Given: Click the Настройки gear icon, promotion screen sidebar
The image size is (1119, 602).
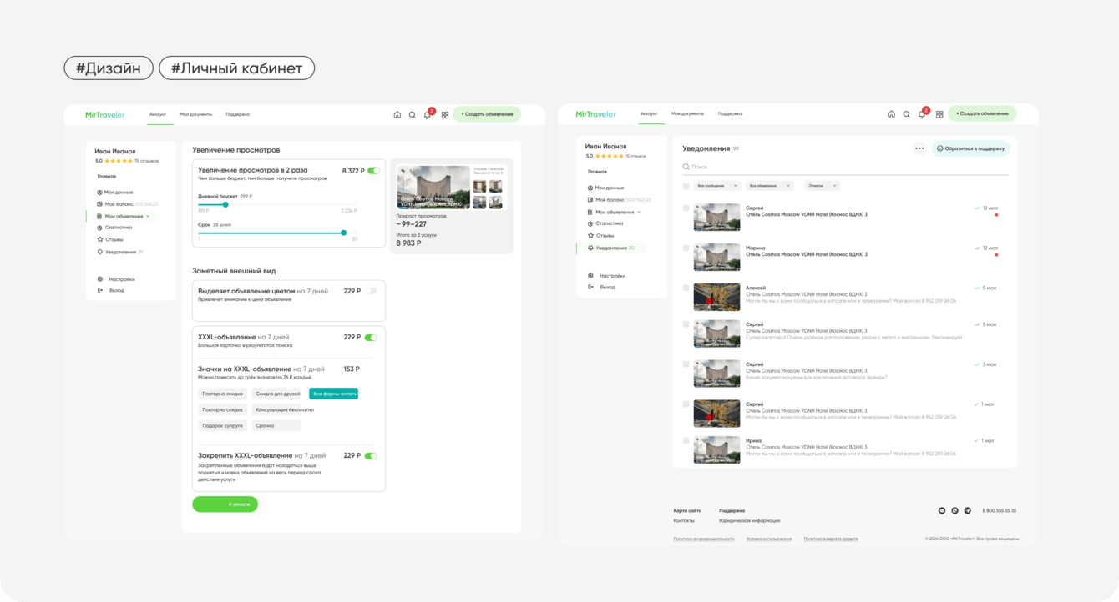Looking at the screenshot, I should coord(100,279).
